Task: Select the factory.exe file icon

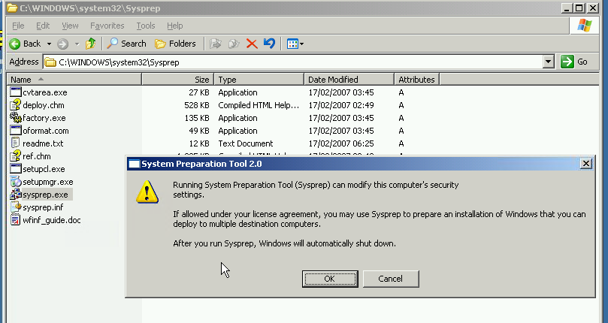Action: click(x=16, y=118)
